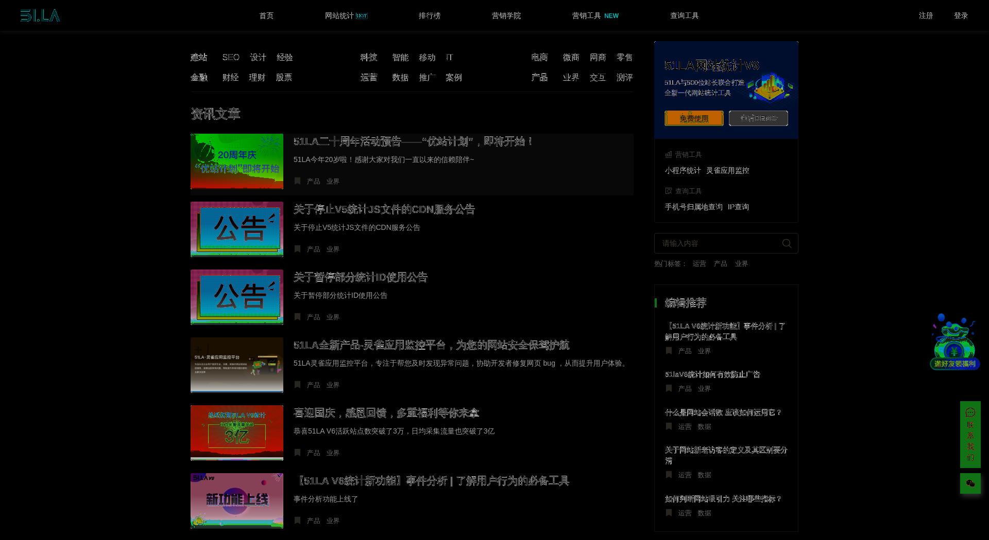This screenshot has width=989, height=540.
Task: Open the WeChat icon button
Action: click(x=970, y=483)
